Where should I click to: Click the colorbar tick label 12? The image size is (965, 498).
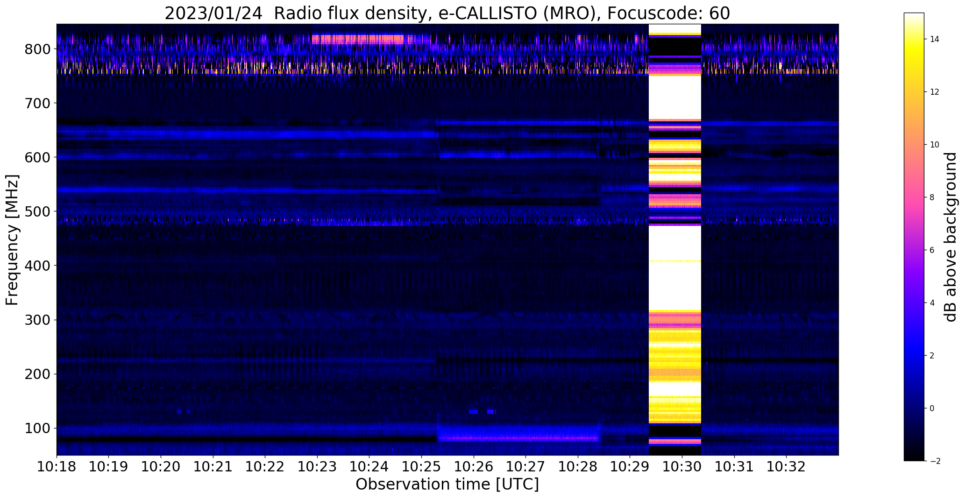tap(935, 92)
